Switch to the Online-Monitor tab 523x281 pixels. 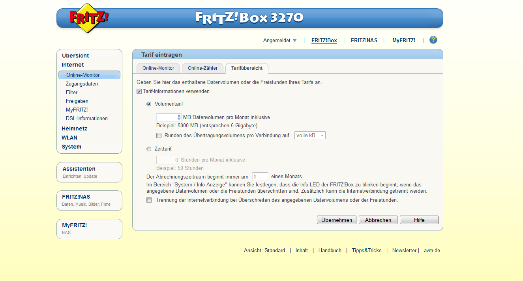(158, 68)
